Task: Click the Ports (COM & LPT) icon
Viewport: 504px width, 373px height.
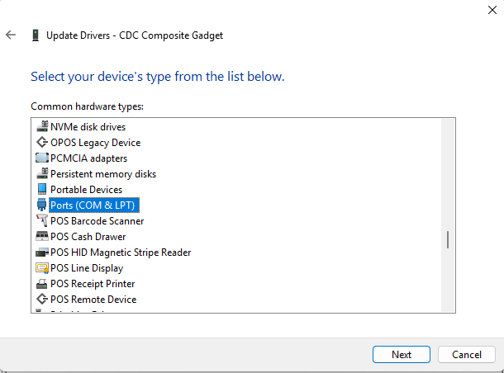Action: (42, 205)
